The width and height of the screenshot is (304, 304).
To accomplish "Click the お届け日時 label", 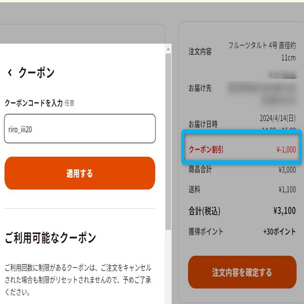I will pos(203,124).
